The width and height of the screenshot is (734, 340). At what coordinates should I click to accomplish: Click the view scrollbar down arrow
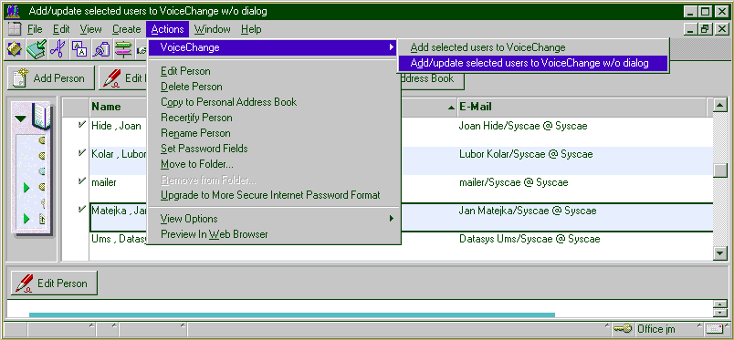[x=720, y=253]
